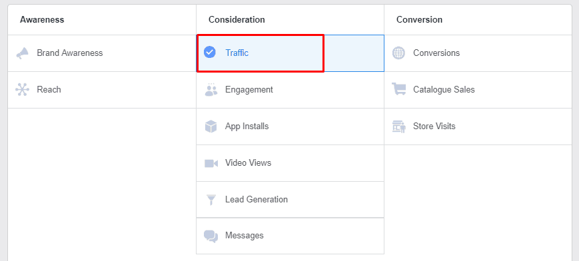579x261 pixels.
Task: Choose the Engagement objective label
Action: point(249,90)
